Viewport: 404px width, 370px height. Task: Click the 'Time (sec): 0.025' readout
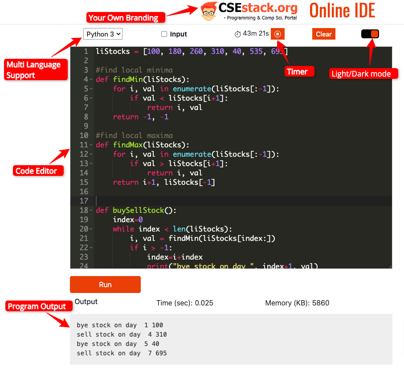point(185,303)
